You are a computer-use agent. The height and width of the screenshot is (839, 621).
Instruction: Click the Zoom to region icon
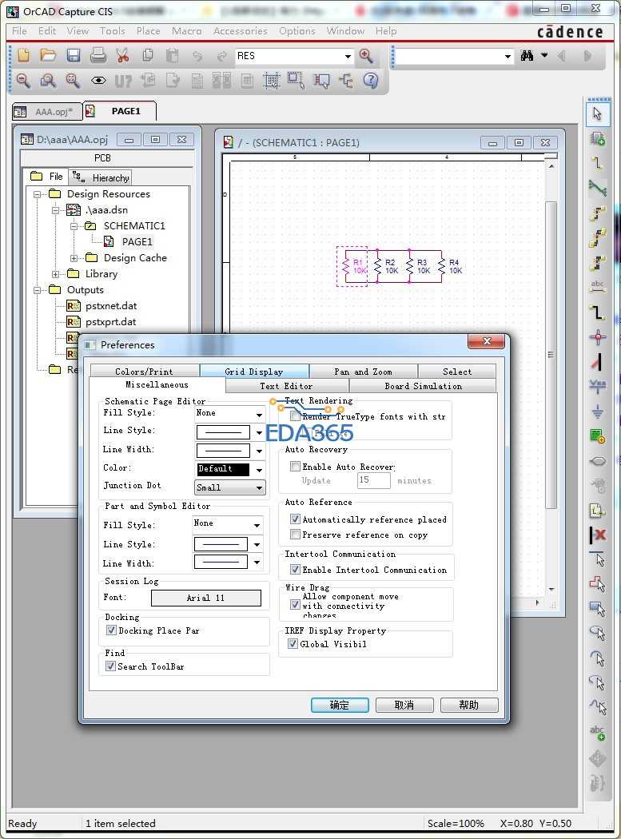click(48, 80)
